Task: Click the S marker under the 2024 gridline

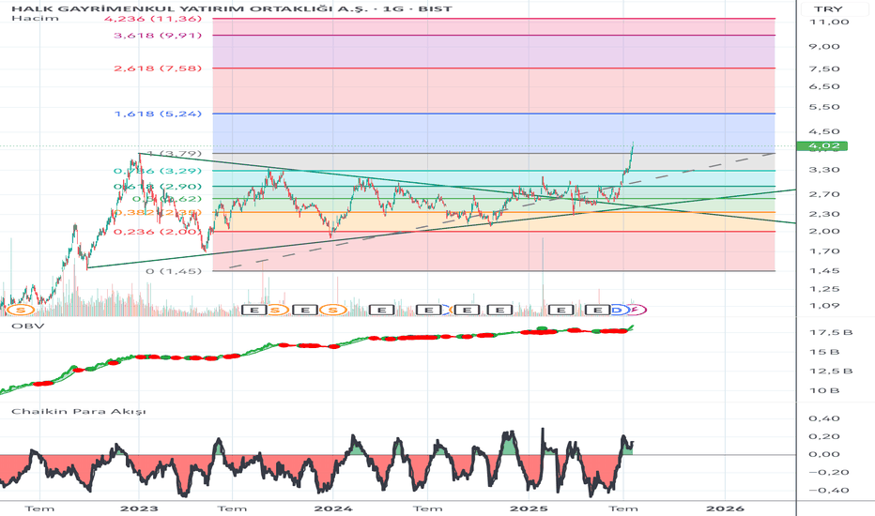Action: click(x=332, y=311)
